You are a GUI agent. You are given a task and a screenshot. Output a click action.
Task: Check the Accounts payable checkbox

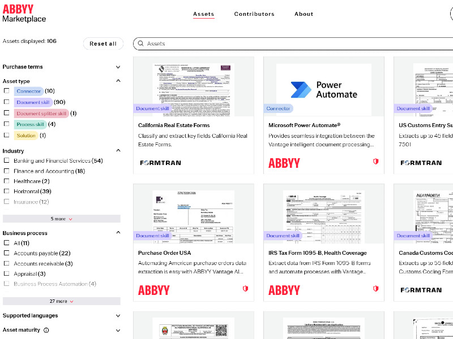pyautogui.click(x=7, y=253)
